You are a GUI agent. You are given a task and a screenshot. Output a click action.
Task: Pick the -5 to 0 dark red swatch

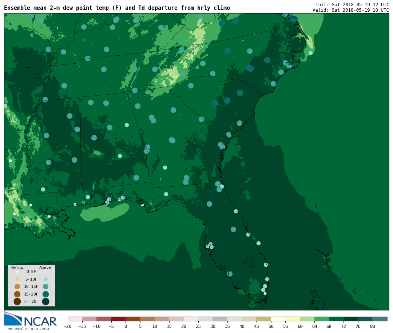(x=119, y=319)
